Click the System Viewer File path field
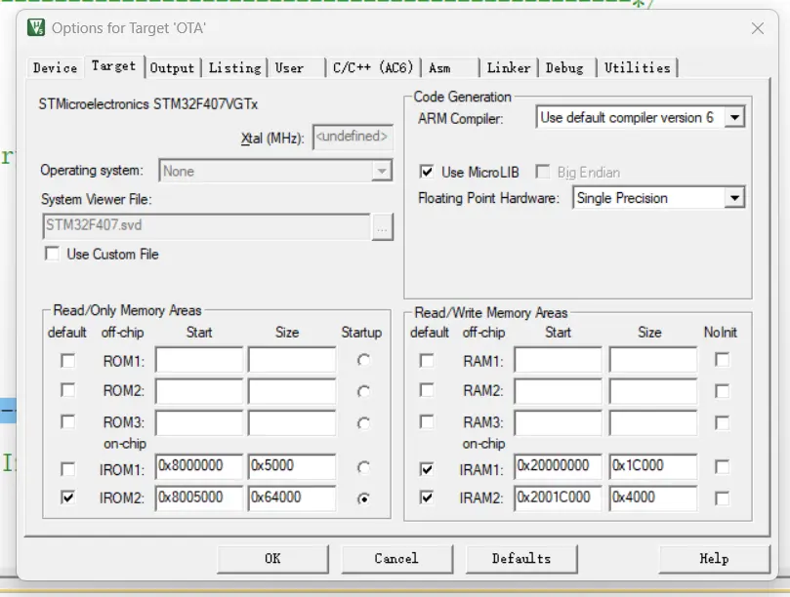 tap(207, 225)
